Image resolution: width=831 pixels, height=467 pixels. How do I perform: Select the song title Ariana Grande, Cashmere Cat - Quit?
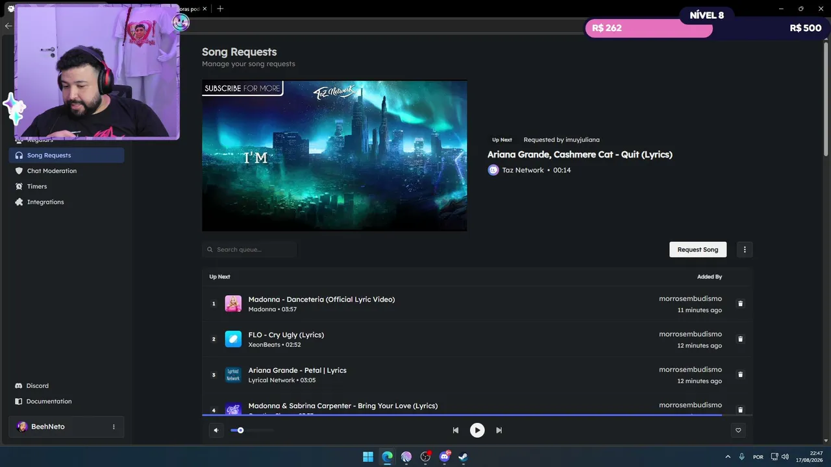pos(580,154)
